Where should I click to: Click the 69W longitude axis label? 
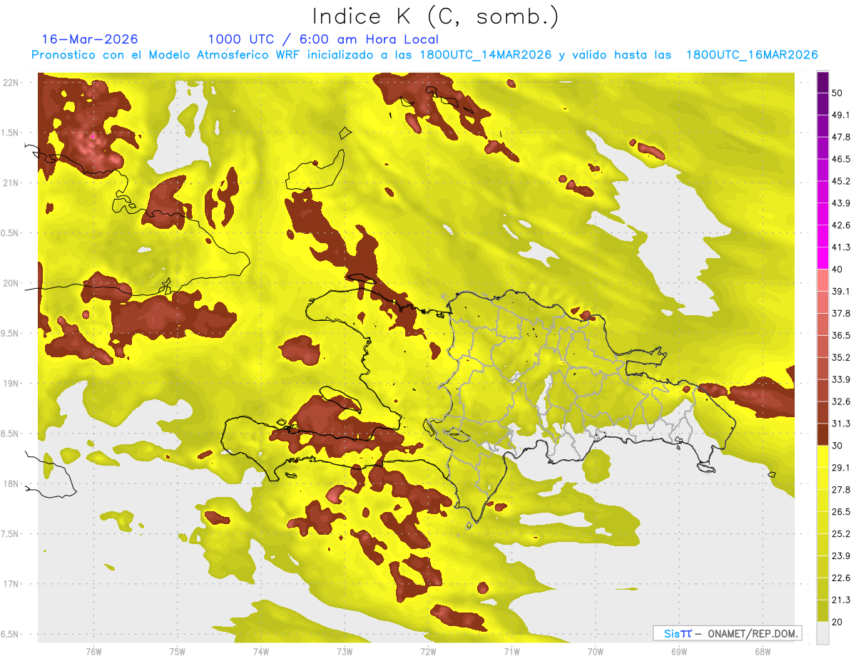(x=679, y=651)
